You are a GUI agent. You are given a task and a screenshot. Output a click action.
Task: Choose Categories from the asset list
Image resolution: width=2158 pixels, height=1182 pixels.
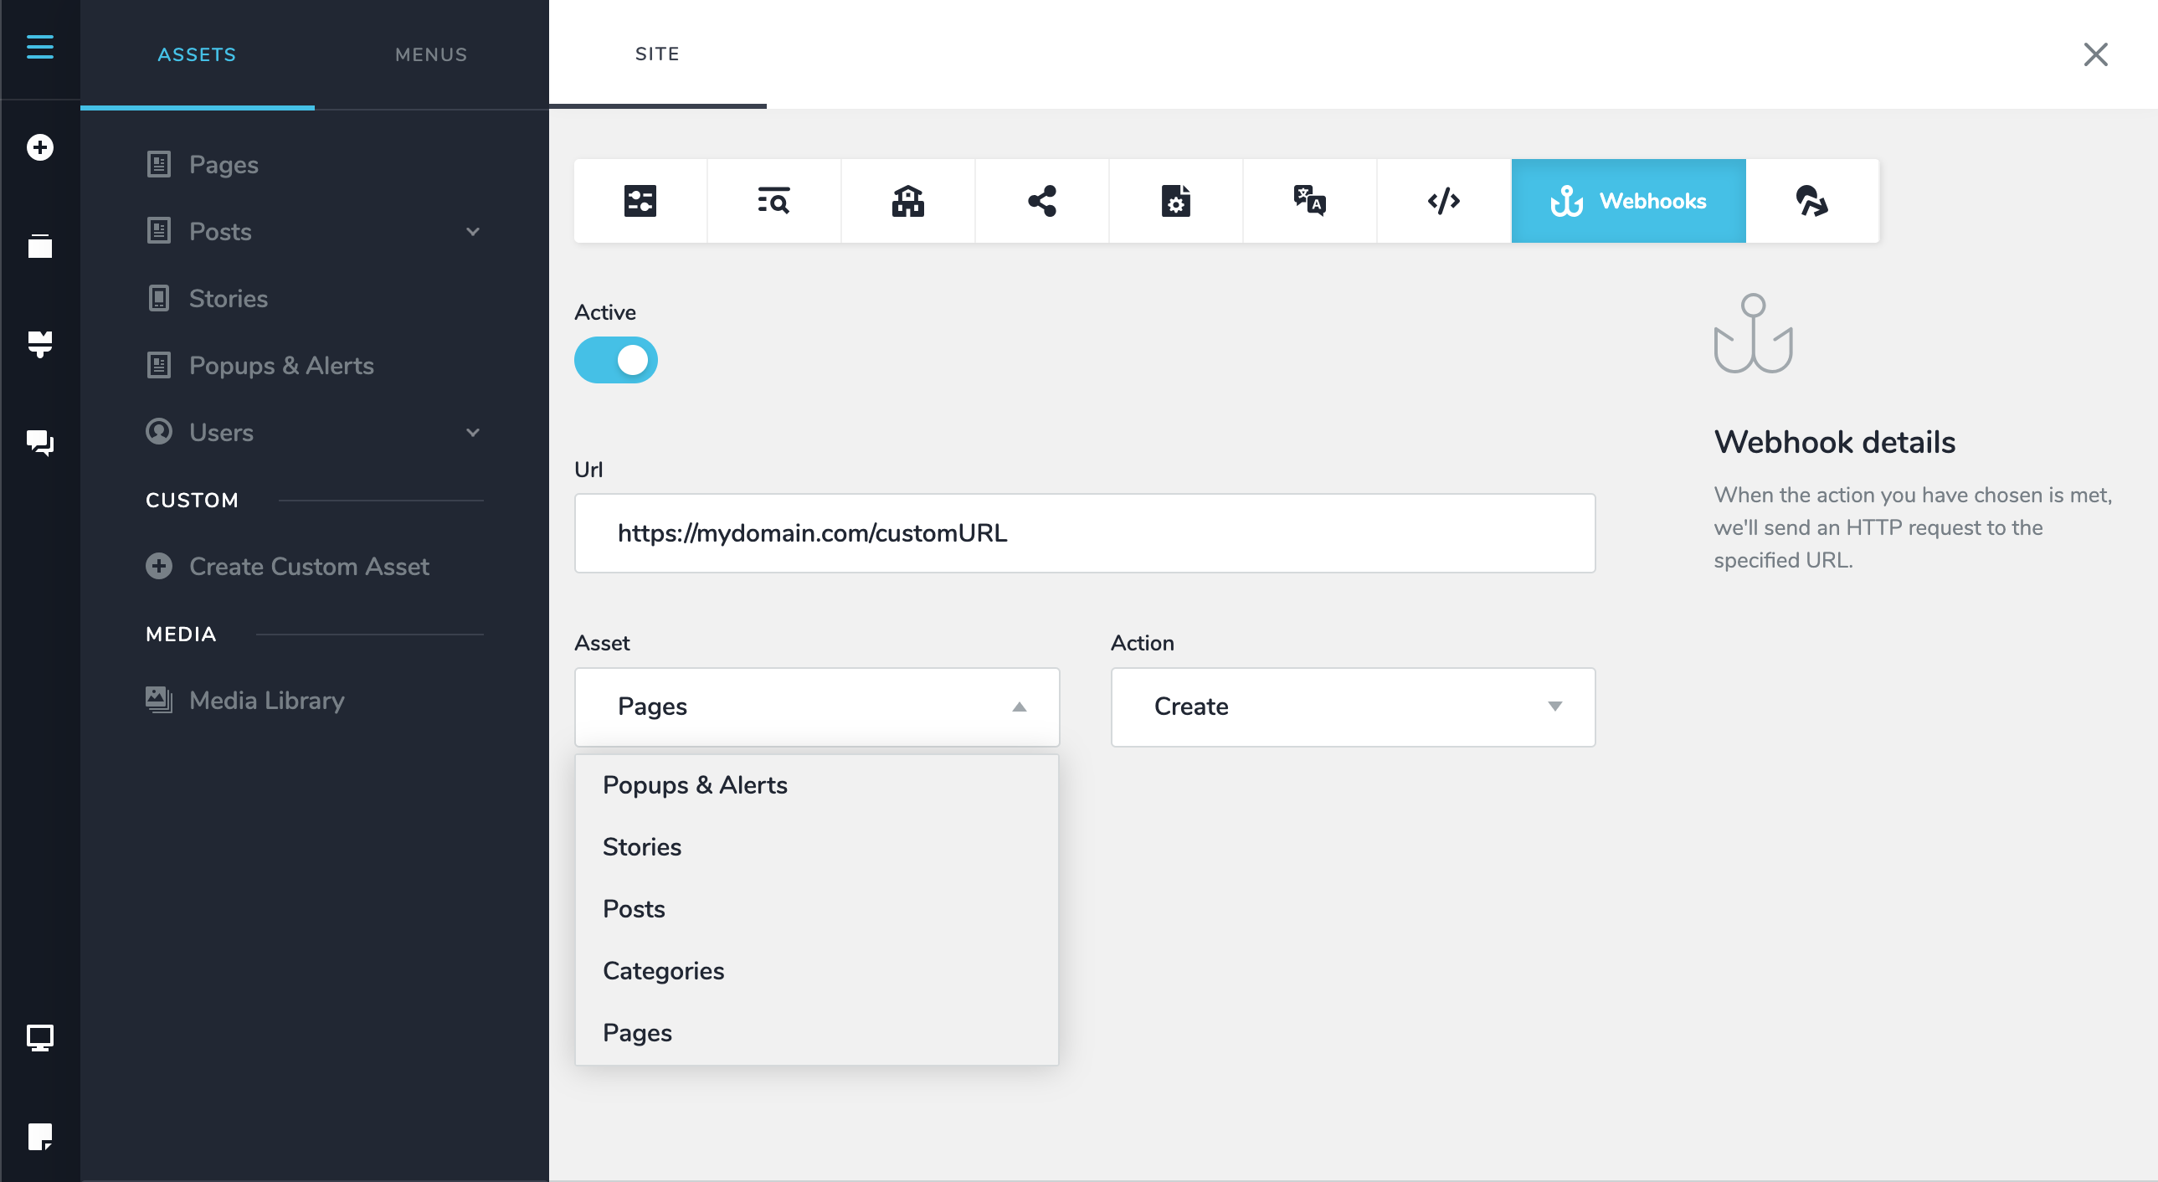coord(663,970)
